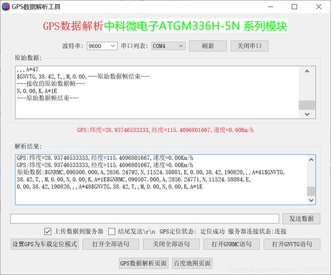Switch to GPS数据解析页面 tab
The height and width of the screenshot is (275, 331).
(144, 263)
